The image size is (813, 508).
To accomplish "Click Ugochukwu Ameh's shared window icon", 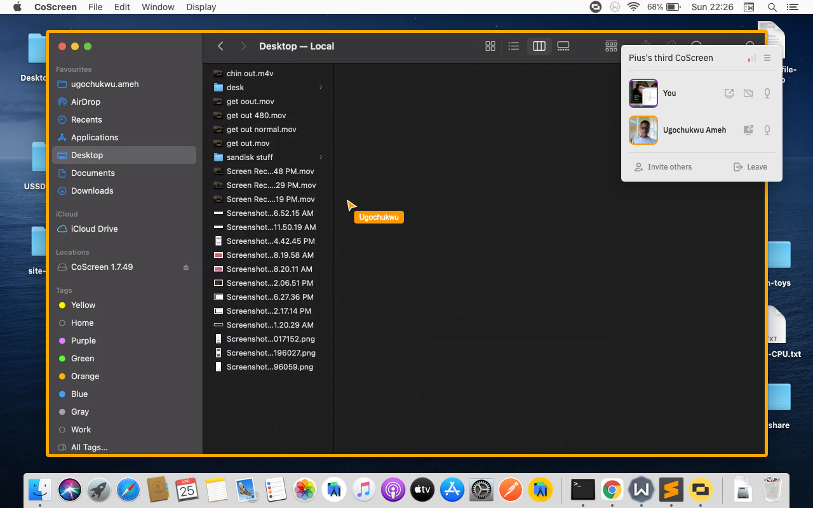I will pos(748,130).
